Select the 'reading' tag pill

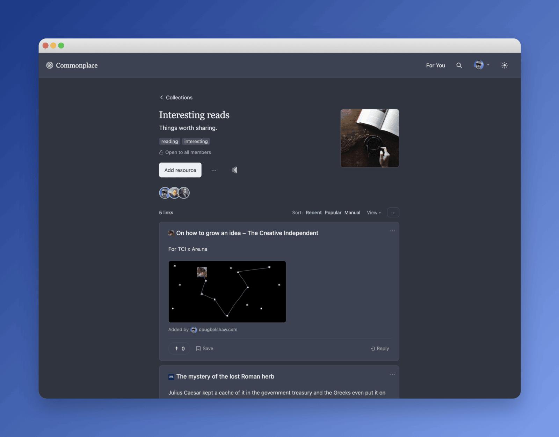click(169, 141)
